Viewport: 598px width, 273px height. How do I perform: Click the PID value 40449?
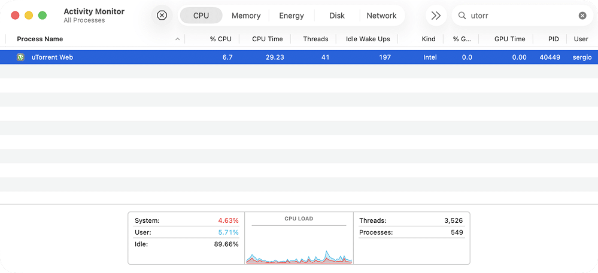click(x=550, y=57)
